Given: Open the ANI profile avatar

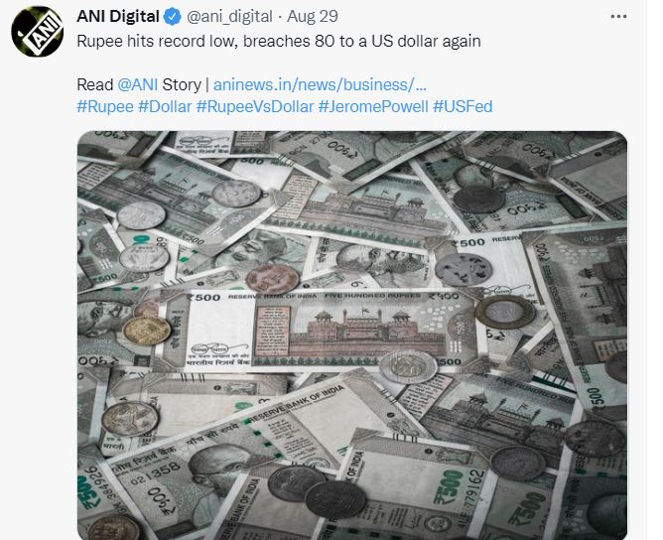Looking at the screenshot, I should tap(37, 32).
